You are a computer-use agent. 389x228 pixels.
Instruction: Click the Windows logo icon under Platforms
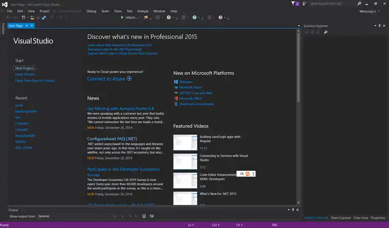[176, 82]
